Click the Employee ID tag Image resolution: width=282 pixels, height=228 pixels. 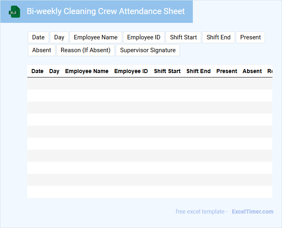click(x=143, y=37)
